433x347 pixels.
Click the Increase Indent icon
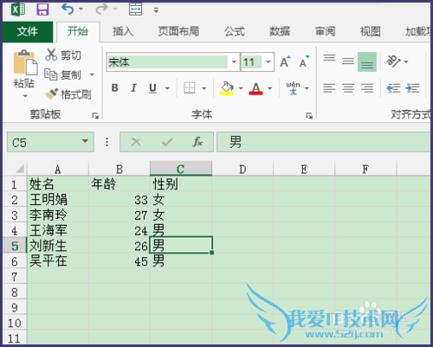(x=412, y=88)
